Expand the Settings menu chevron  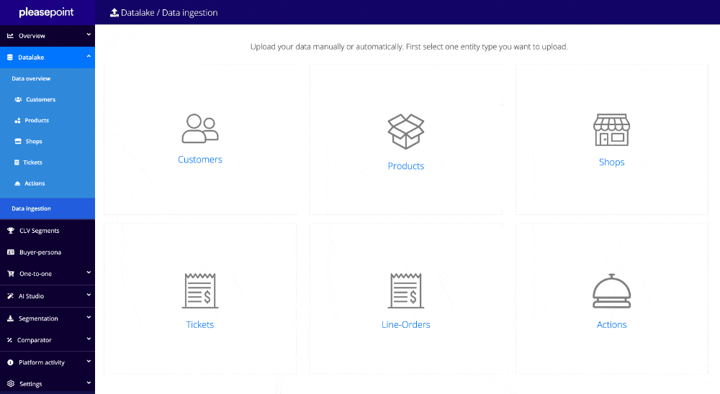[x=89, y=382]
